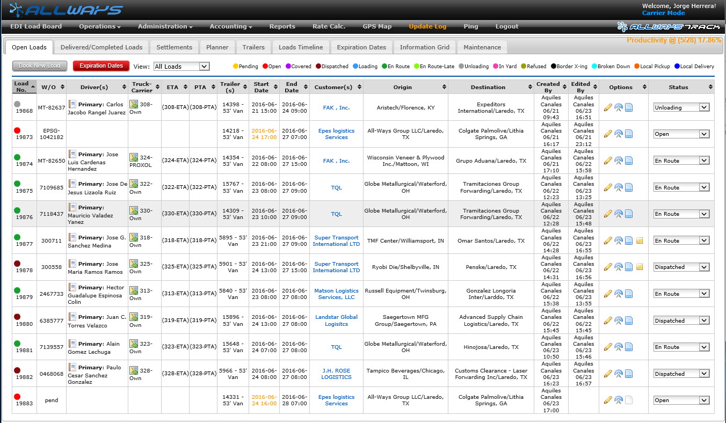The image size is (726, 423).
Task: Switch to the Delivered/Completed Loads tab
Action: pos(101,47)
